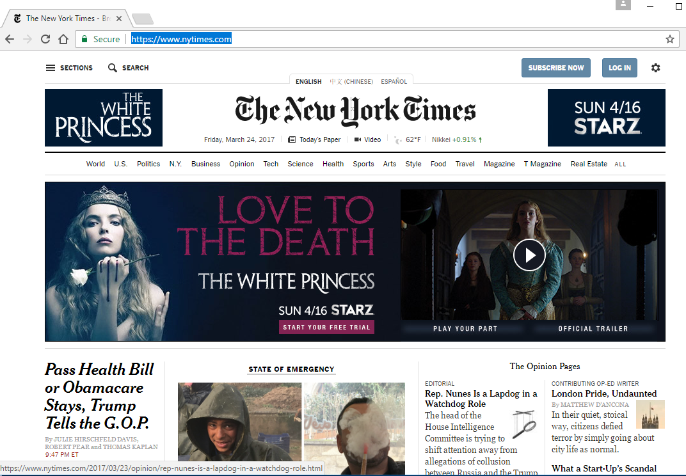Open the London Pride, Undaunted op-ed
Screen dimensions: 686x476
tap(604, 393)
